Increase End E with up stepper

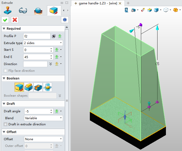tap(51, 56)
